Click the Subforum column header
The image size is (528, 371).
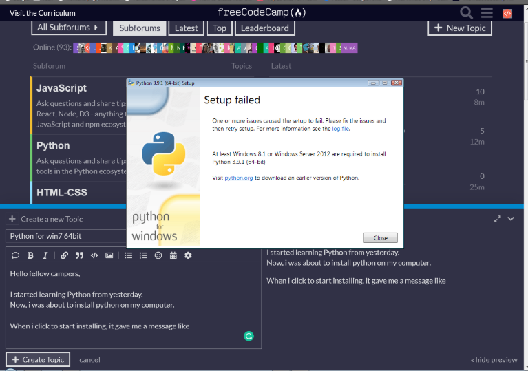(49, 66)
